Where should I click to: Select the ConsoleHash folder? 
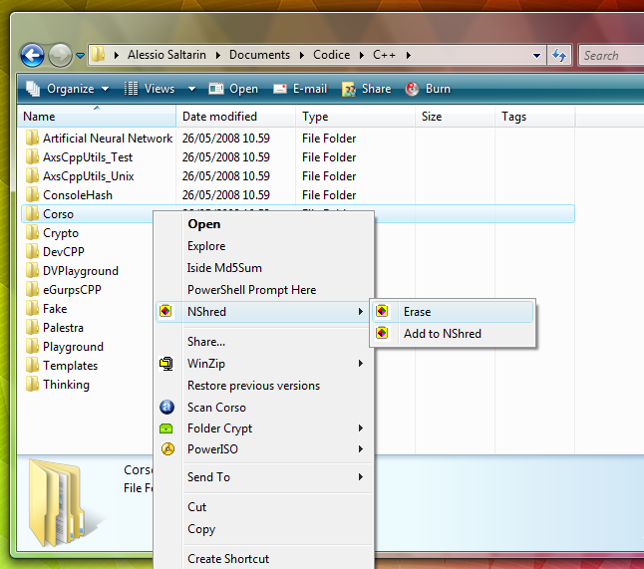(x=78, y=195)
